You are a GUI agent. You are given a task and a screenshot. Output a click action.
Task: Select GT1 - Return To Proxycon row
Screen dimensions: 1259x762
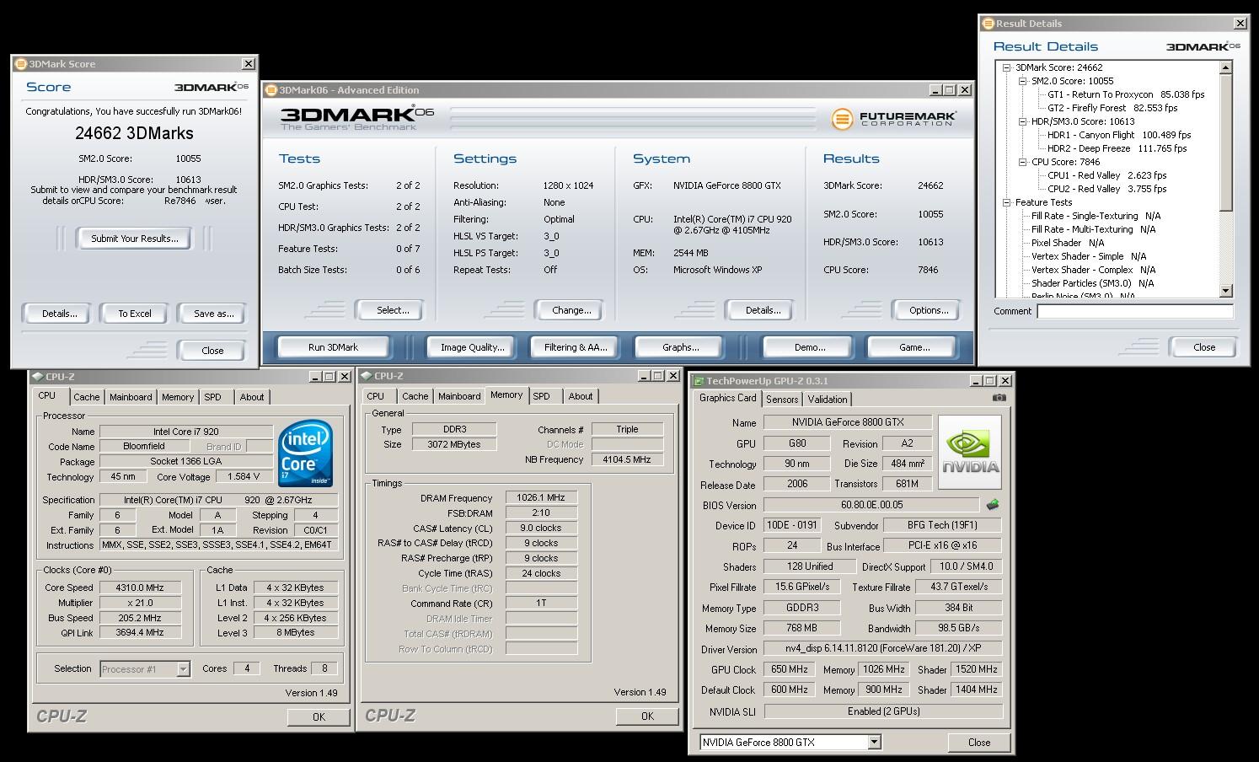point(1126,94)
